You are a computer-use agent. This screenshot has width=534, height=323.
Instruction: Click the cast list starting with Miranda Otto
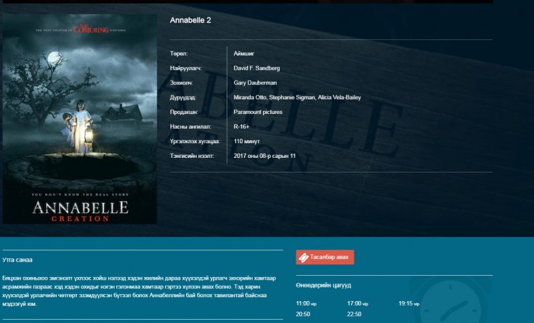click(x=297, y=97)
